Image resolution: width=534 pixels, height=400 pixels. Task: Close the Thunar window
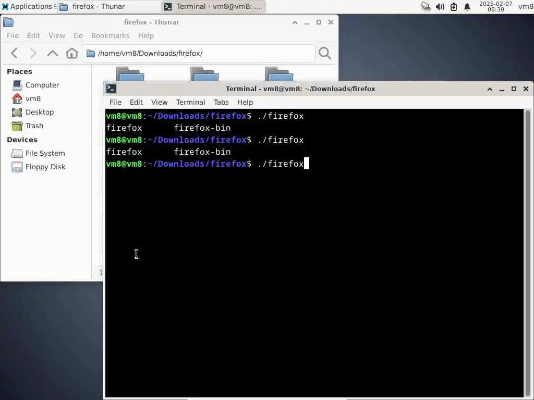(331, 22)
